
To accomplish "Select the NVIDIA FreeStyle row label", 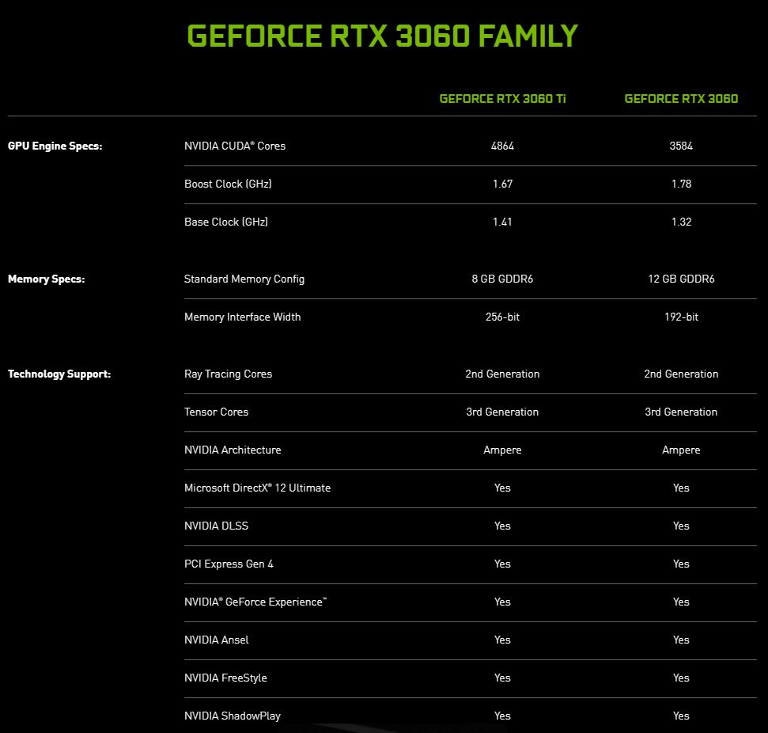I will [x=225, y=678].
